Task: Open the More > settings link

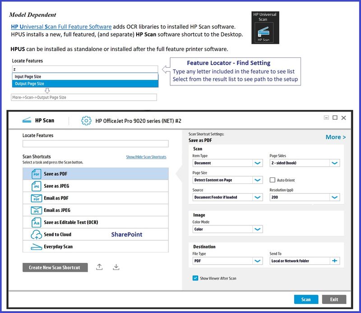Action: [x=336, y=137]
